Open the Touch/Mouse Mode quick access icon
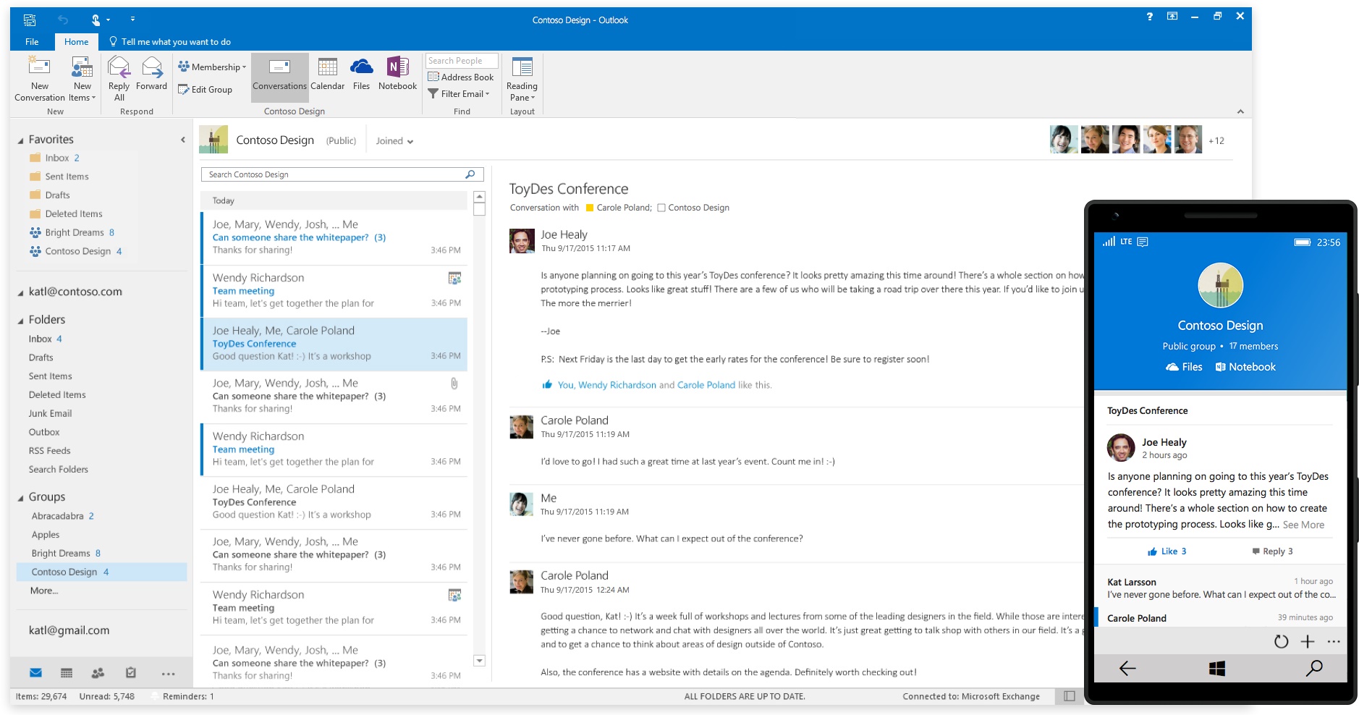The width and height of the screenshot is (1359, 715). [x=97, y=20]
